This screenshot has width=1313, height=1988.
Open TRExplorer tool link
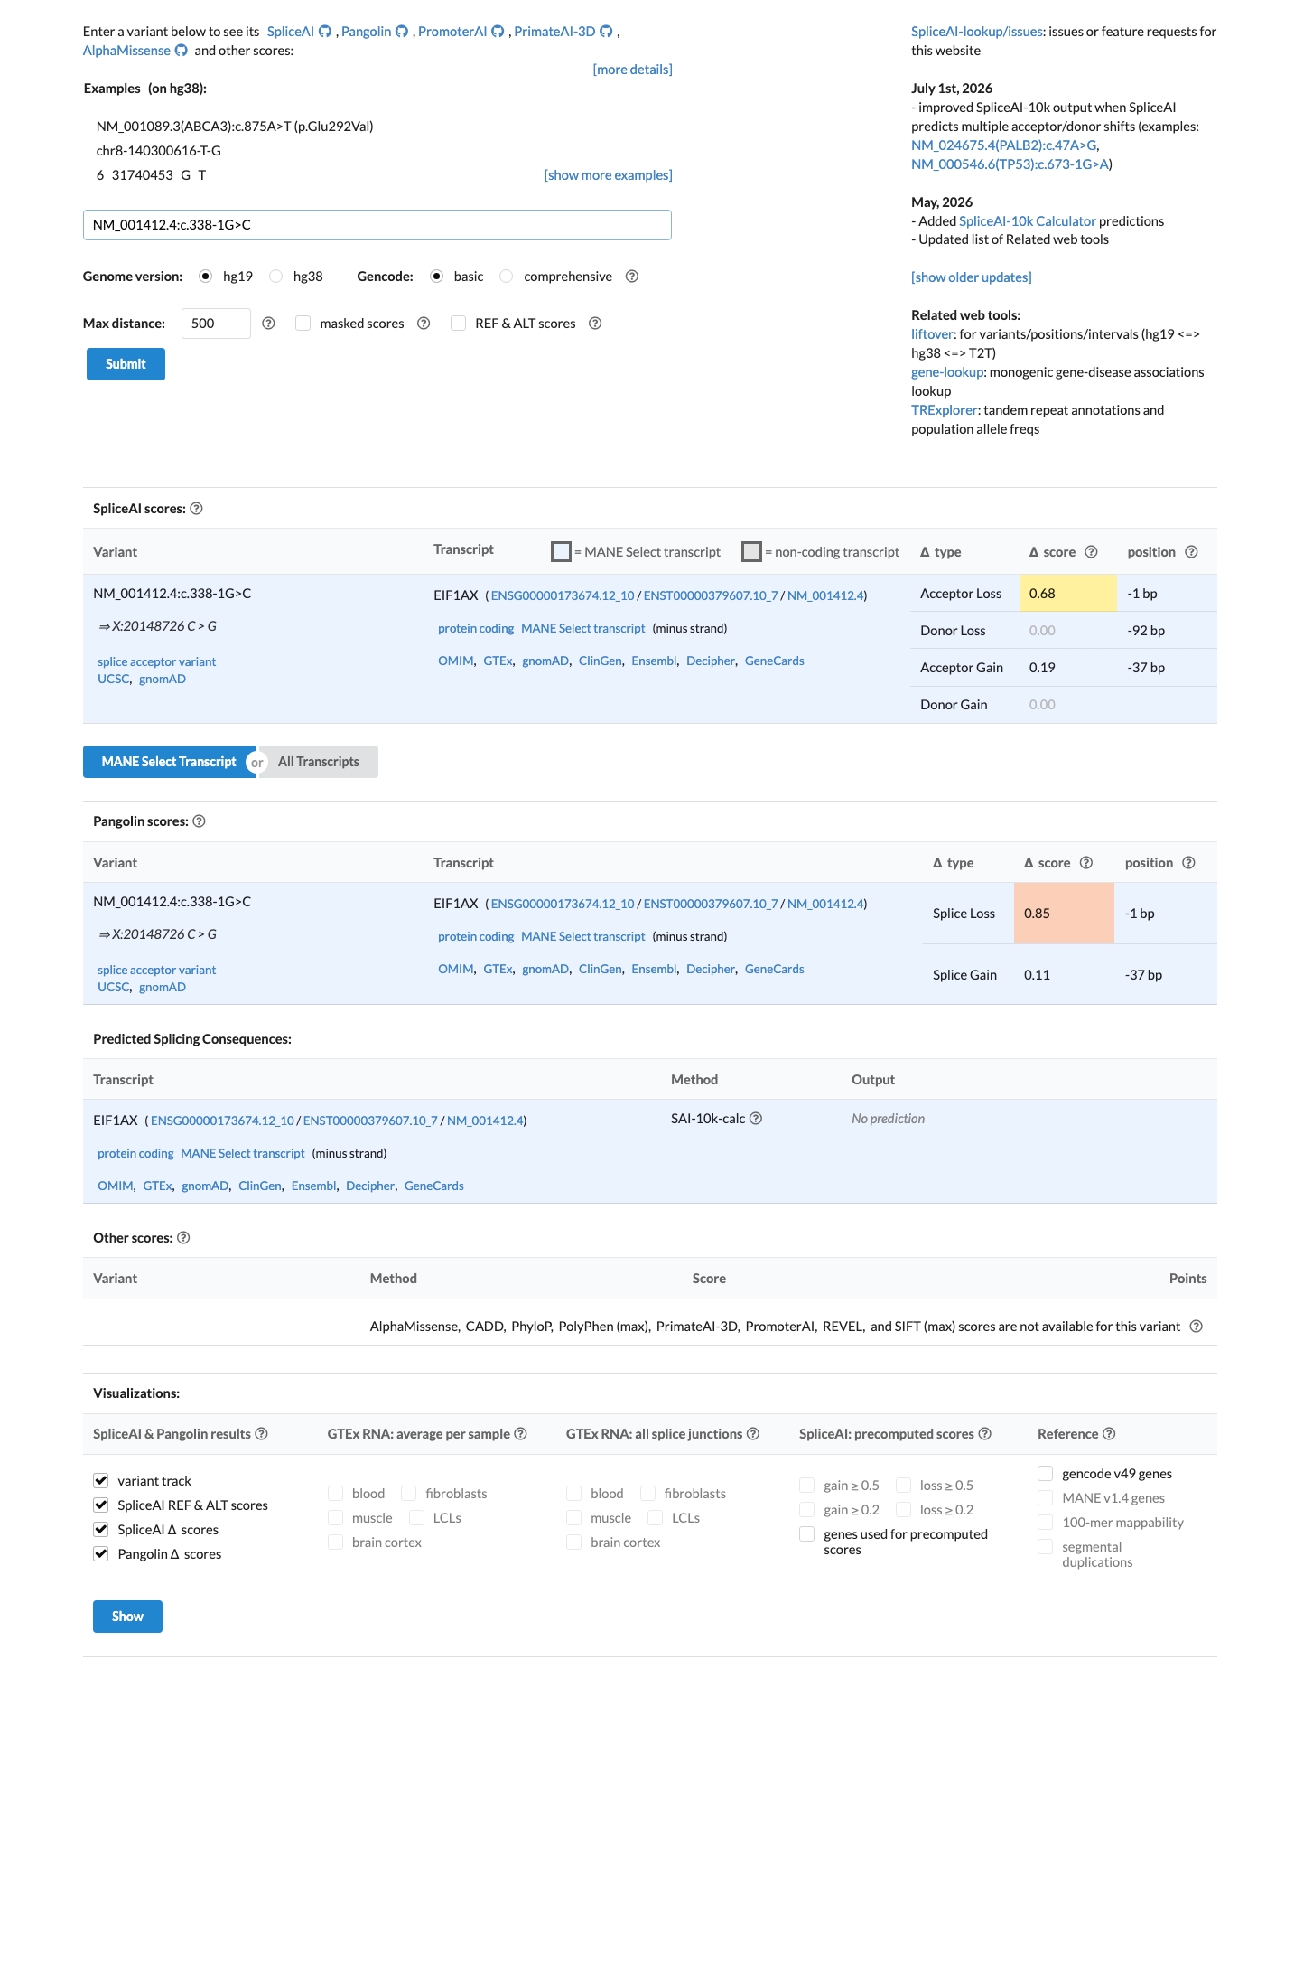[x=944, y=410]
